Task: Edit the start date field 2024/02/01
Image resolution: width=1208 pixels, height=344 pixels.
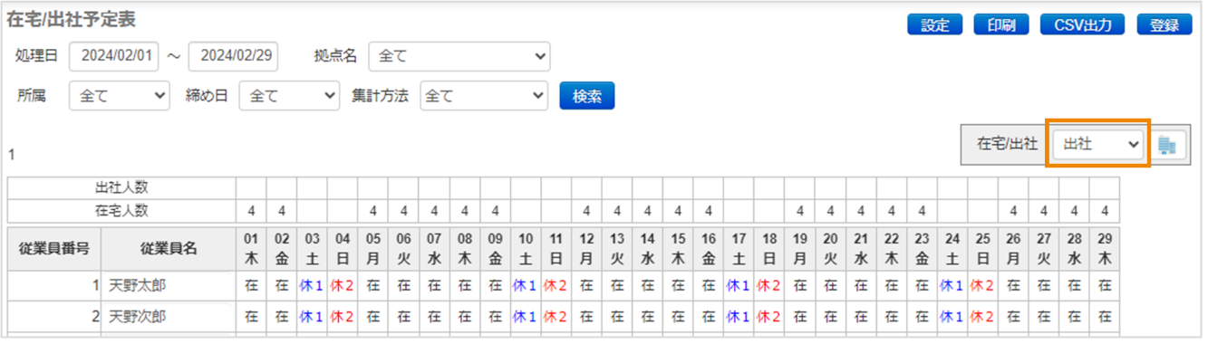Action: 114,56
